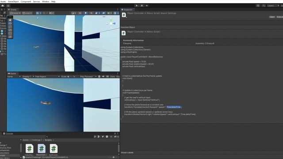Click the Project search magnifier icon
The image size is (283, 159).
pos(47,136)
